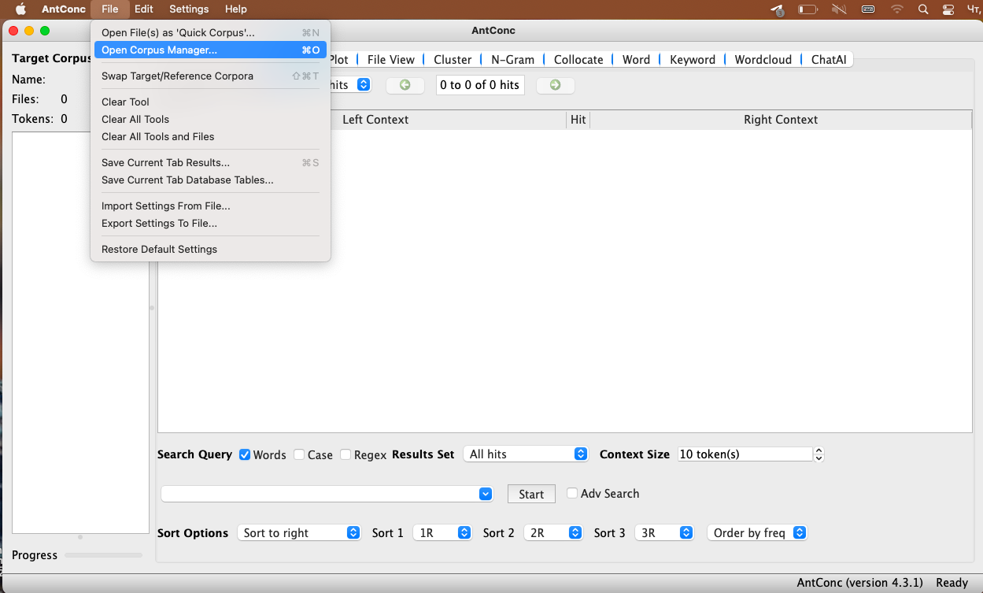The width and height of the screenshot is (983, 593).
Task: Choose Export Settings To File
Action: click(210, 223)
